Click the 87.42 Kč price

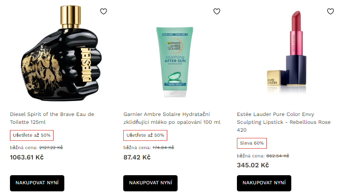137,157
